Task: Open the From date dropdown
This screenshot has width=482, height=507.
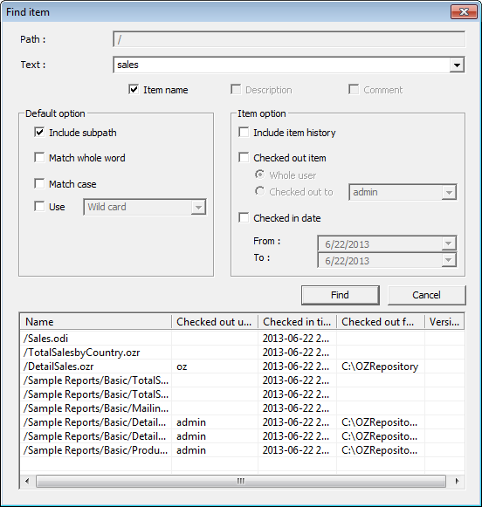Action: [x=448, y=243]
